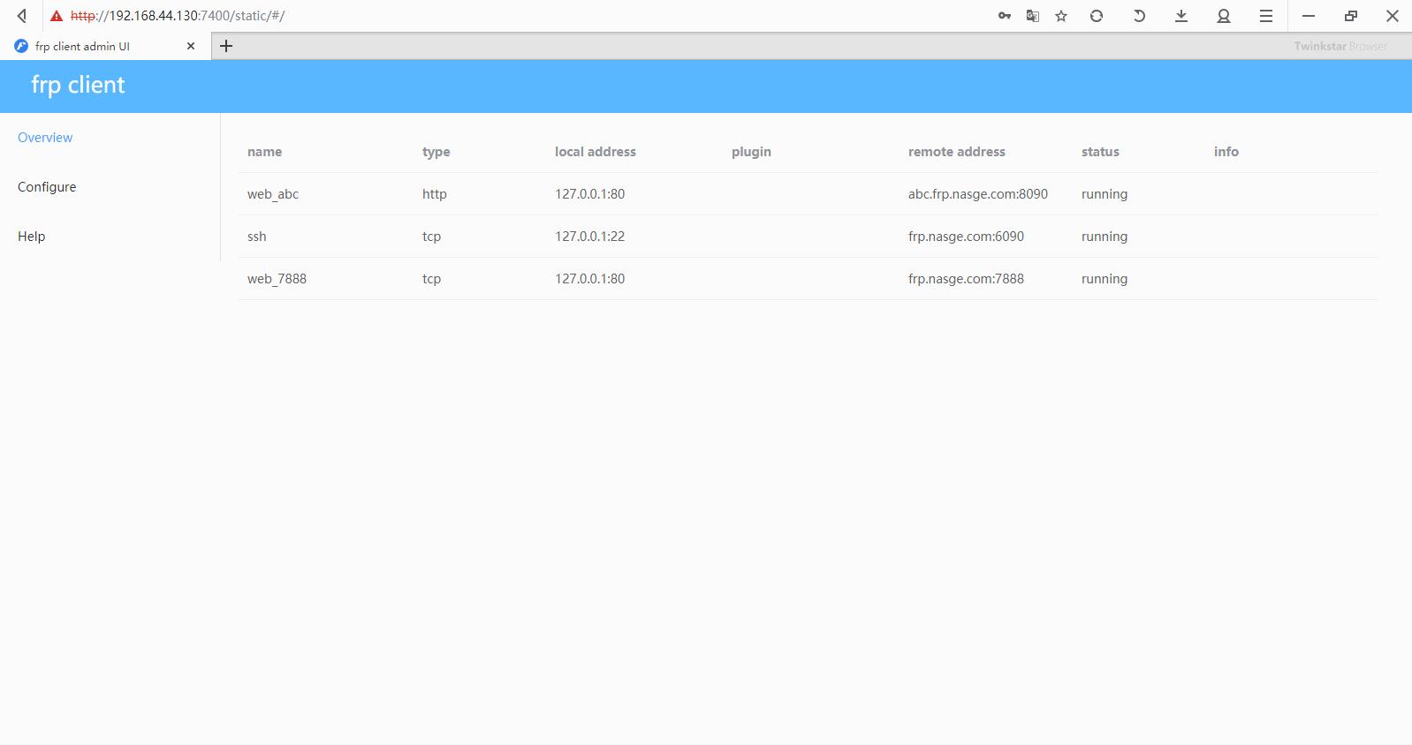Click the http type cell
Screen dimensions: 1412x745
(x=434, y=194)
